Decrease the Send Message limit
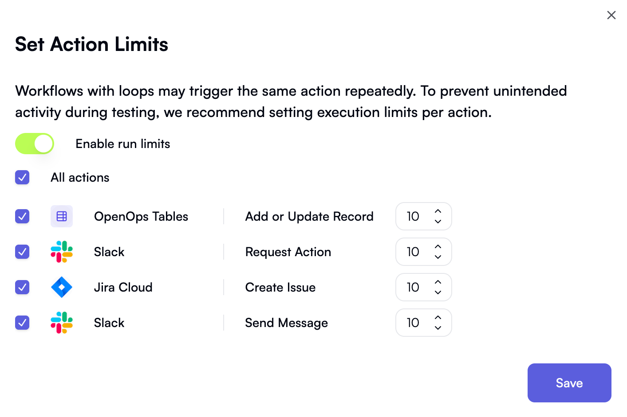The image size is (627, 417). (x=438, y=327)
